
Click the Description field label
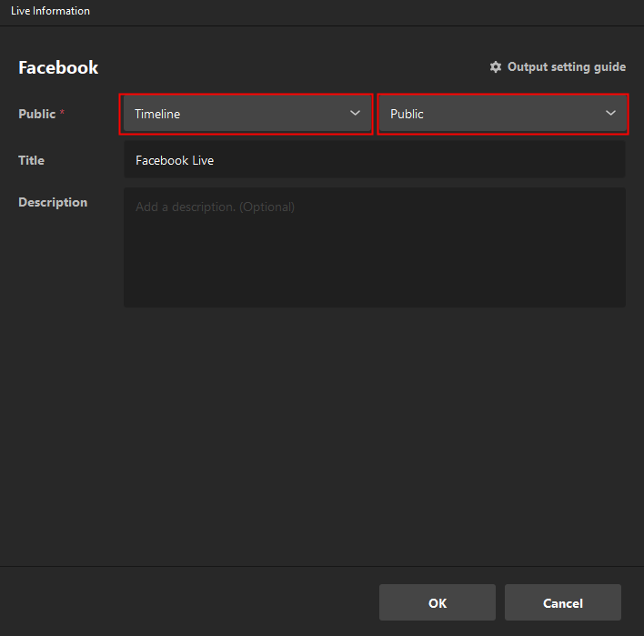[53, 202]
